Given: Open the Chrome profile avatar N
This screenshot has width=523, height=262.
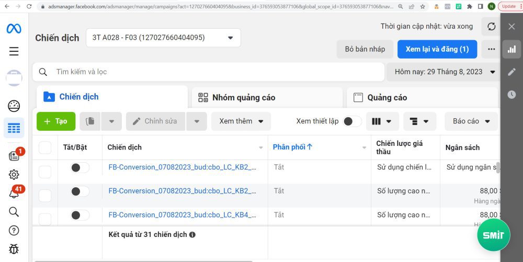Looking at the screenshot, I should pyautogui.click(x=491, y=6).
